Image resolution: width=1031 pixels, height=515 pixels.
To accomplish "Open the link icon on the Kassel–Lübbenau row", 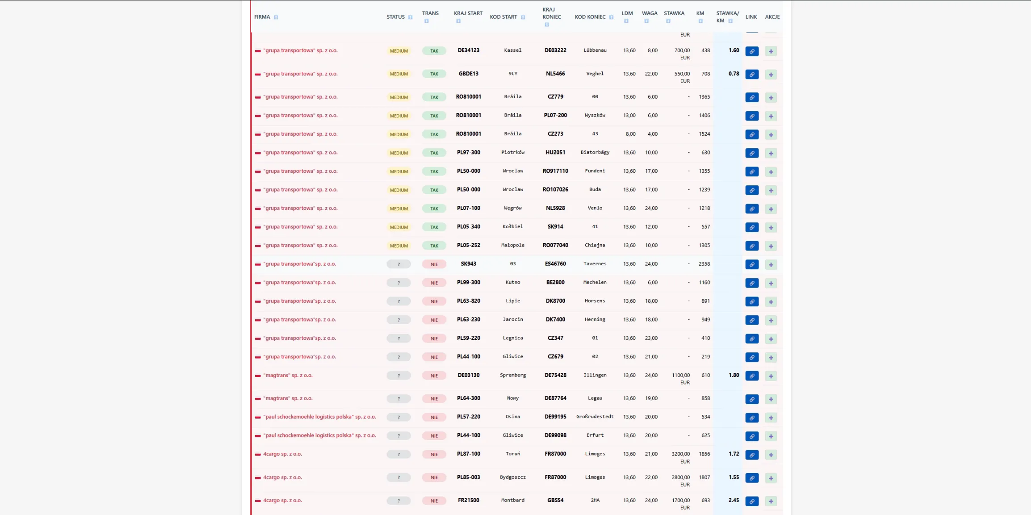I will tap(752, 51).
